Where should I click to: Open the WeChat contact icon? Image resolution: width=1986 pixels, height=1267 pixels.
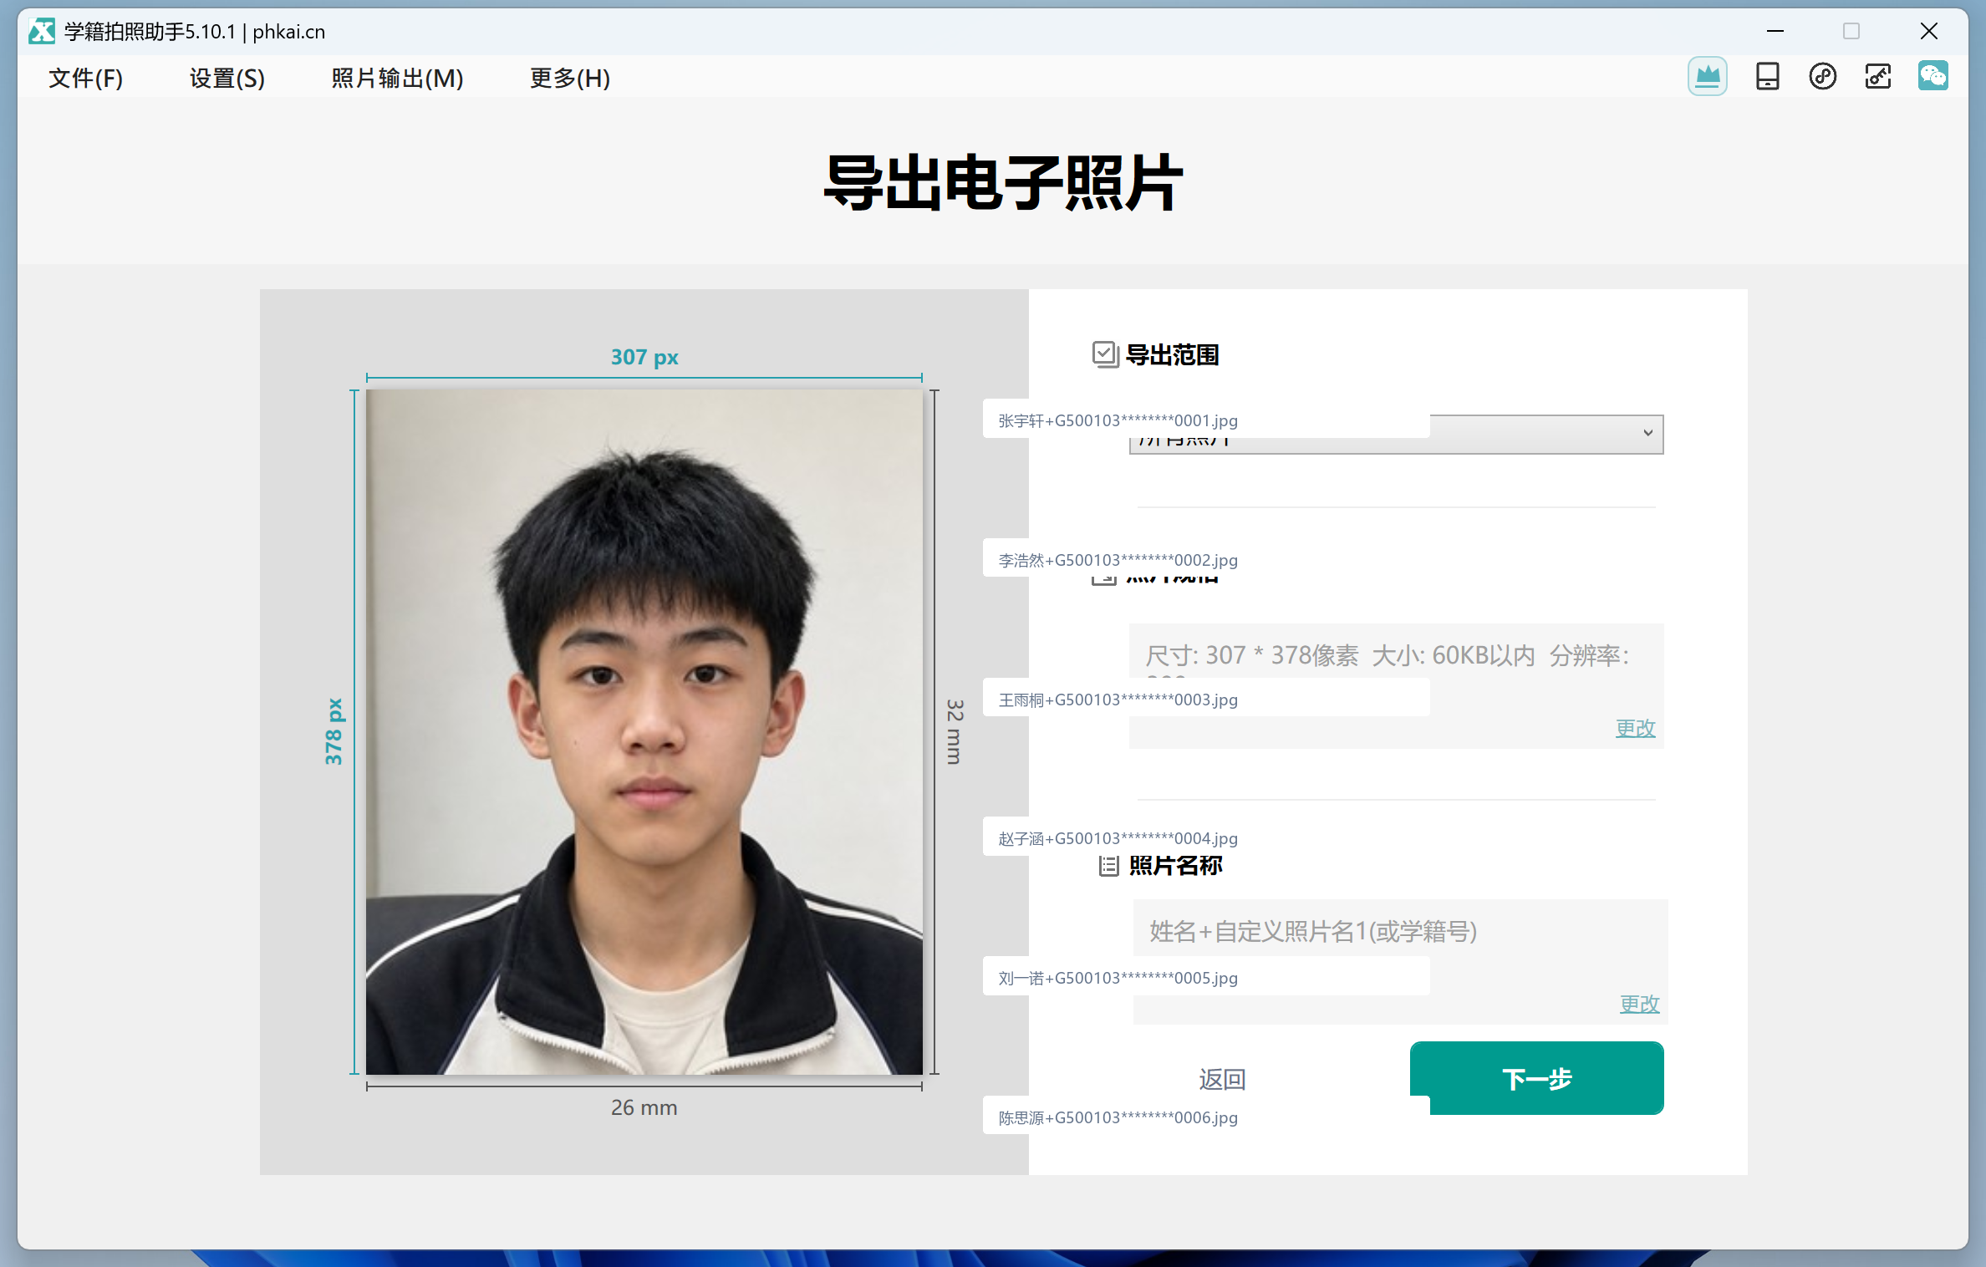pyautogui.click(x=1933, y=77)
